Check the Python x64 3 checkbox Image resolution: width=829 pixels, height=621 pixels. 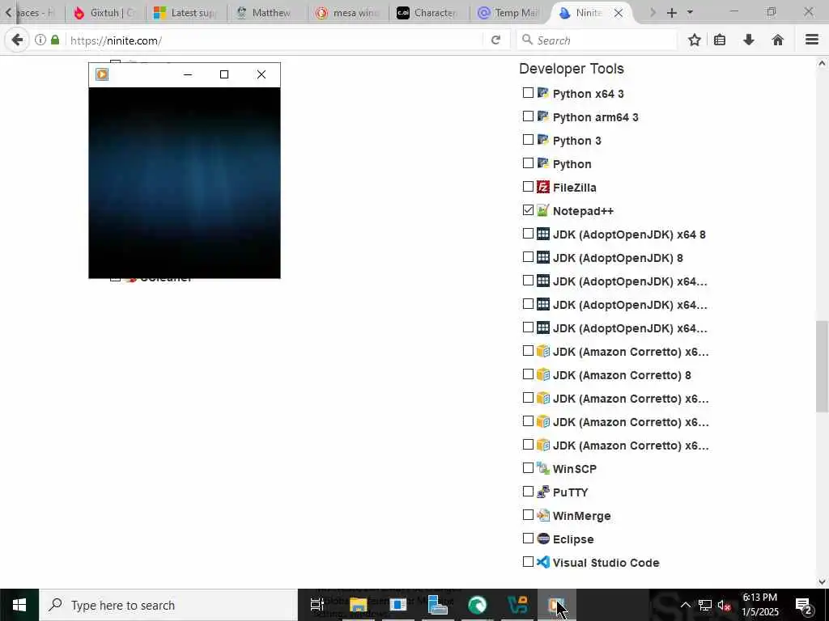tap(528, 93)
